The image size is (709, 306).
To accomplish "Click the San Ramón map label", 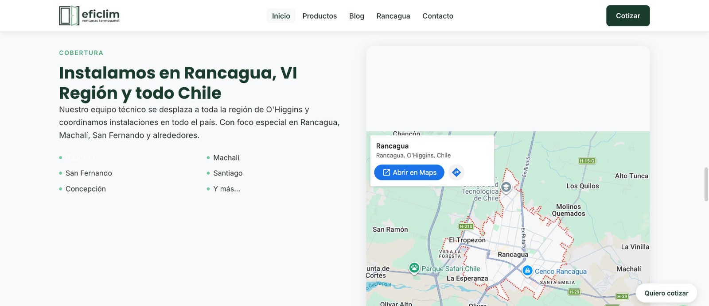I will point(390,229).
